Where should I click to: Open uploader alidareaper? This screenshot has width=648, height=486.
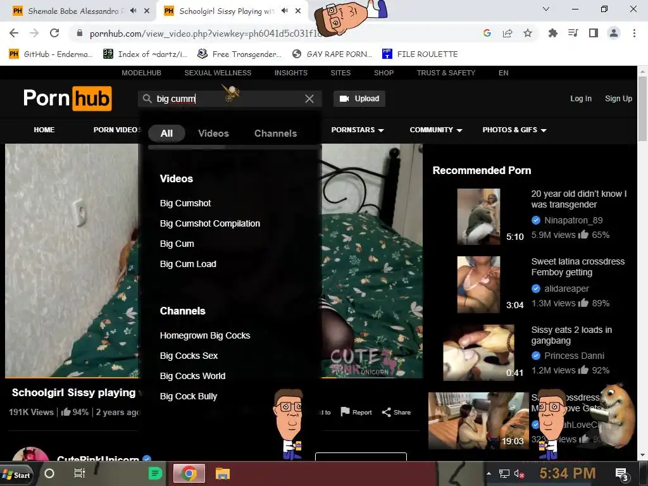tap(566, 289)
